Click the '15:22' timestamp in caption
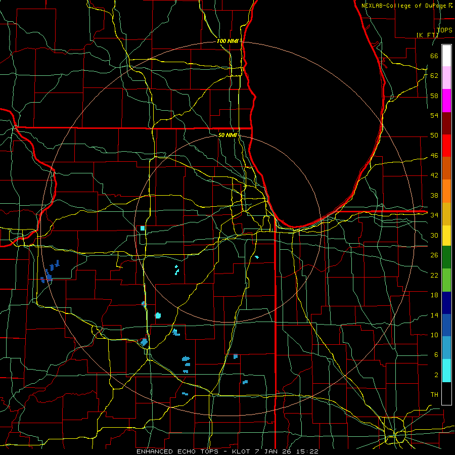Viewport: 455px width, 455px height. pos(307,451)
